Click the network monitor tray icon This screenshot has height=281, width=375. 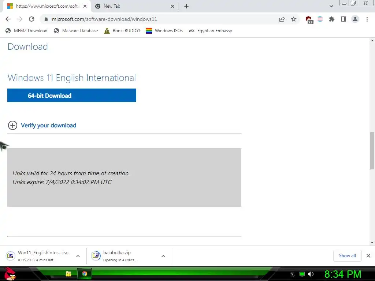(x=302, y=274)
